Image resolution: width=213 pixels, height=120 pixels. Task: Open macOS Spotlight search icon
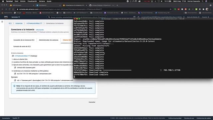(x=203, y=1)
